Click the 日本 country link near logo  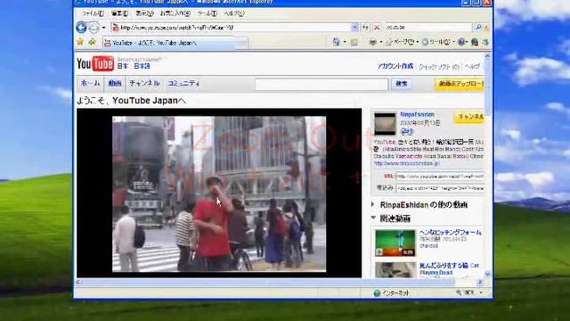click(x=123, y=66)
